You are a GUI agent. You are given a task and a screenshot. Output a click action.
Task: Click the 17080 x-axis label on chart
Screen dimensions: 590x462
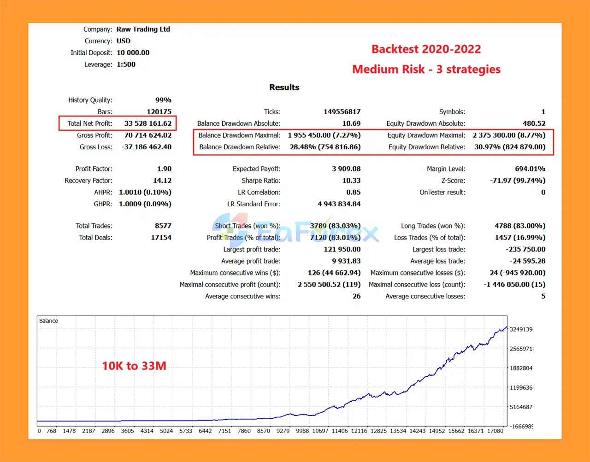495,431
